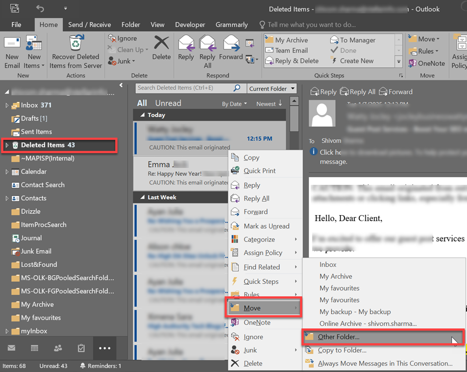Click the Reply All ribbon icon

(x=208, y=45)
